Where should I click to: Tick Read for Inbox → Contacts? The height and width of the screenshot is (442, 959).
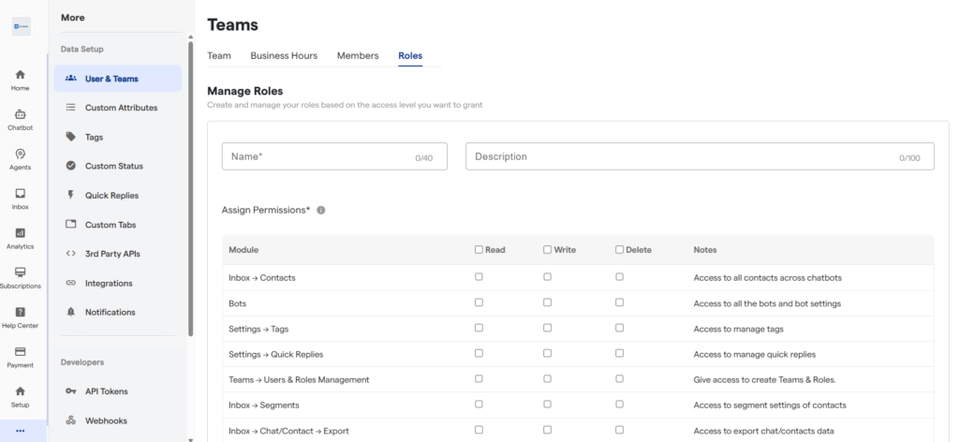(479, 277)
